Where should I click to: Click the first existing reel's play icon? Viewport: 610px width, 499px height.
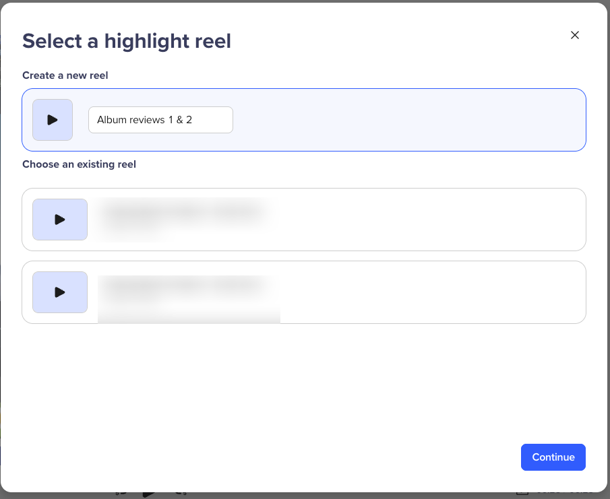60,220
